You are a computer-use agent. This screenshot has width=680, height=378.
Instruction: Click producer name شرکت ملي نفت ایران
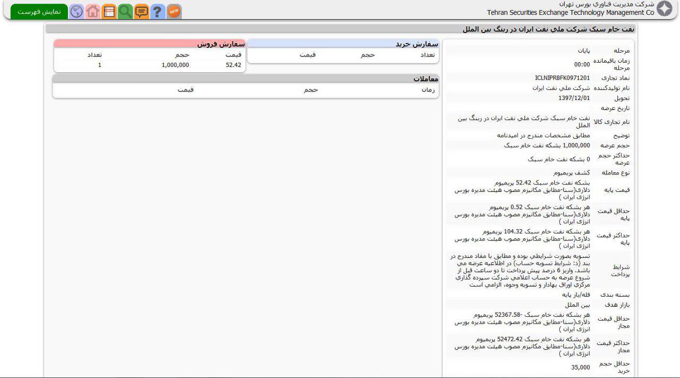click(561, 88)
